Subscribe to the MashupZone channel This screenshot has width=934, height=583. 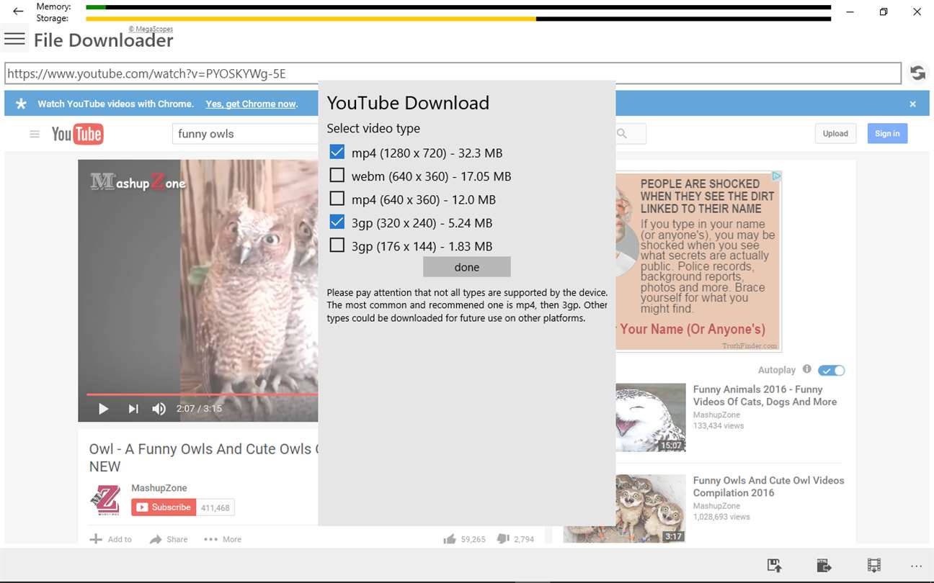pos(164,507)
